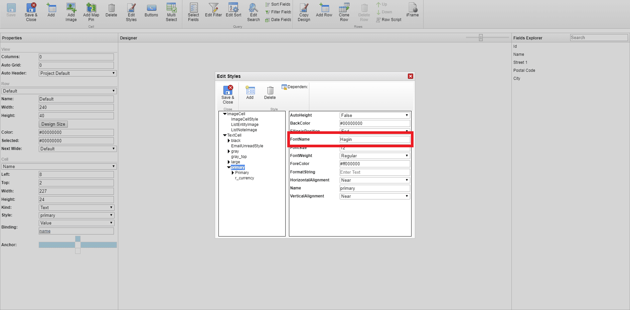Open the AutoHeight dropdown
630x310 pixels.
(375, 115)
